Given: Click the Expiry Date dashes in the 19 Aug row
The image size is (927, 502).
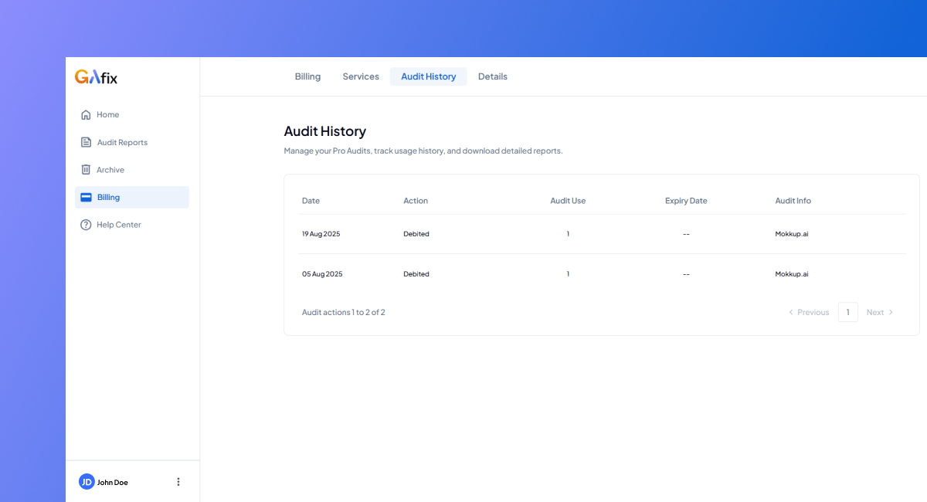Looking at the screenshot, I should 686,234.
